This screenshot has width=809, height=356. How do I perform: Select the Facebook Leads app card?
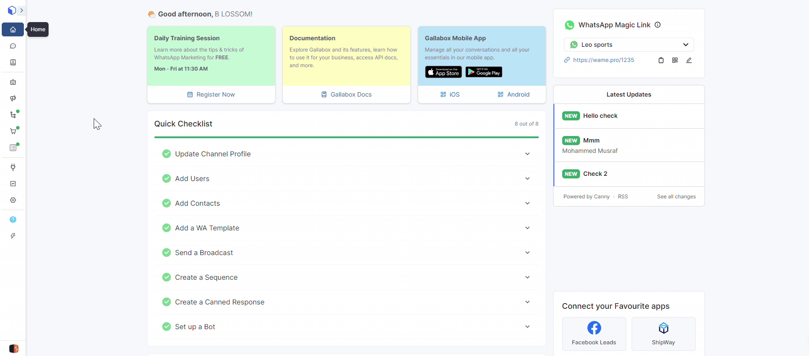pos(594,333)
